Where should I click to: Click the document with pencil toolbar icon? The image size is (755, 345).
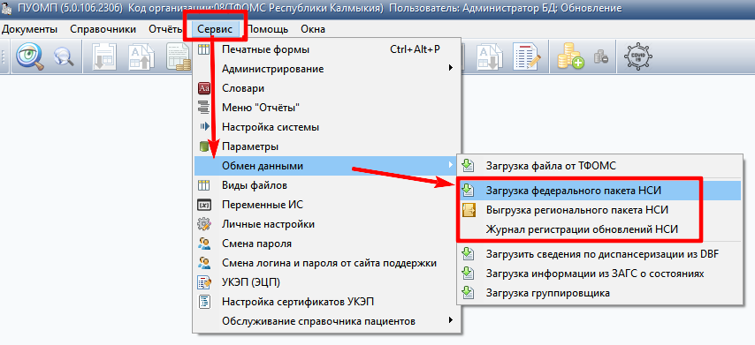(527, 56)
